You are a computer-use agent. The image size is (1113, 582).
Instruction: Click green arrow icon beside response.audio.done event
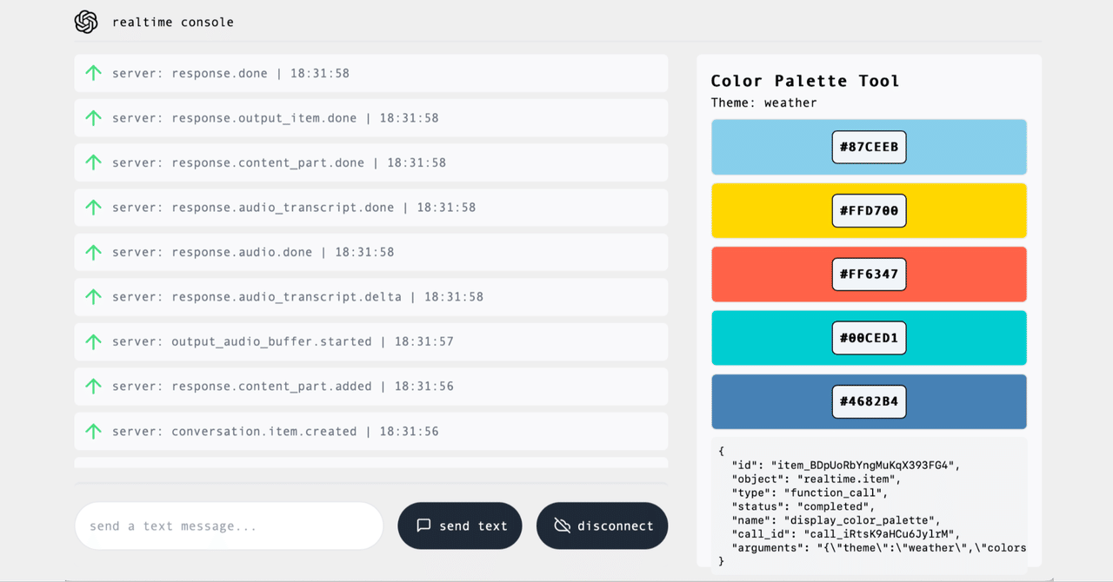93,252
